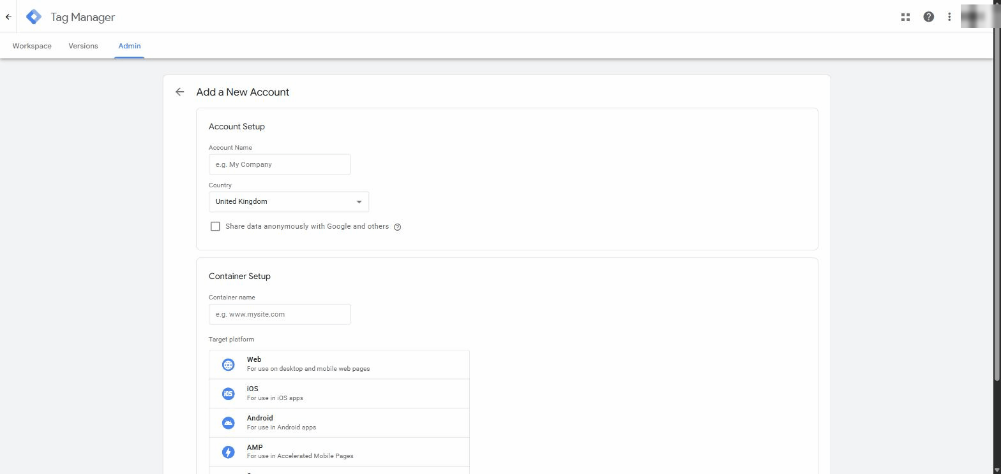This screenshot has width=1001, height=474.
Task: Click the iOS platform icon
Action: (228, 394)
